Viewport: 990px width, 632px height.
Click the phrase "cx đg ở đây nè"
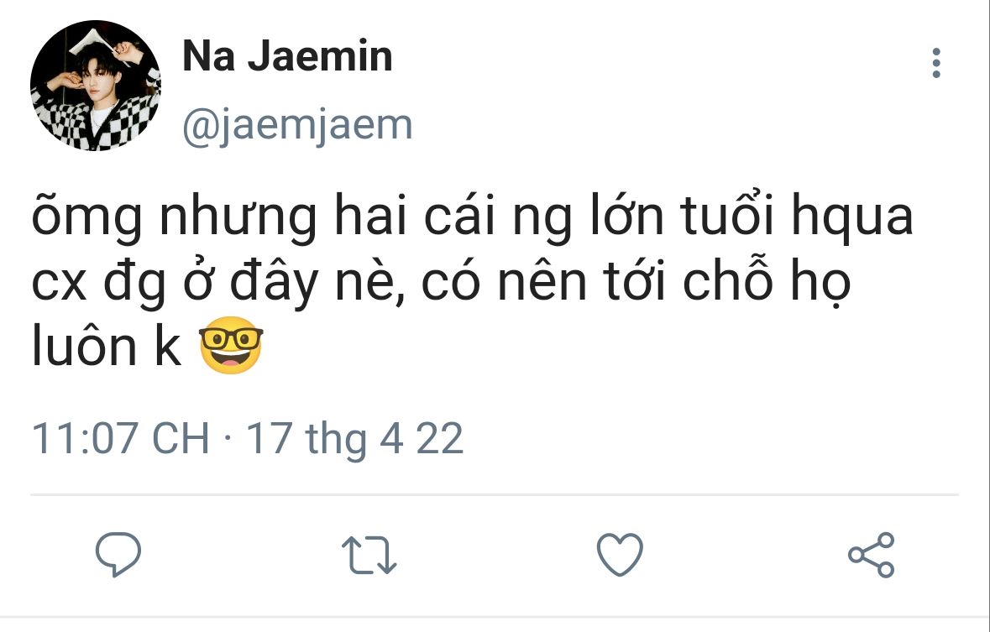217,283
